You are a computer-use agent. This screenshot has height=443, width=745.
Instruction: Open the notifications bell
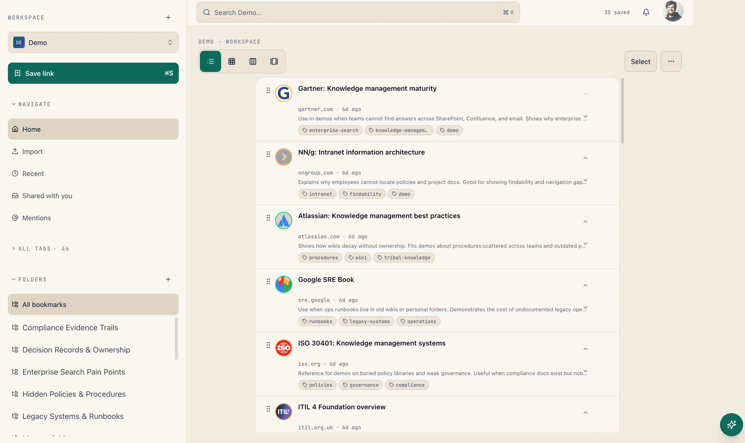(x=646, y=12)
